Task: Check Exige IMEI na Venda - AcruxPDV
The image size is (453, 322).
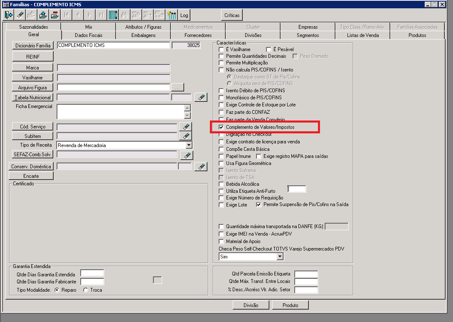Action: pos(221,234)
